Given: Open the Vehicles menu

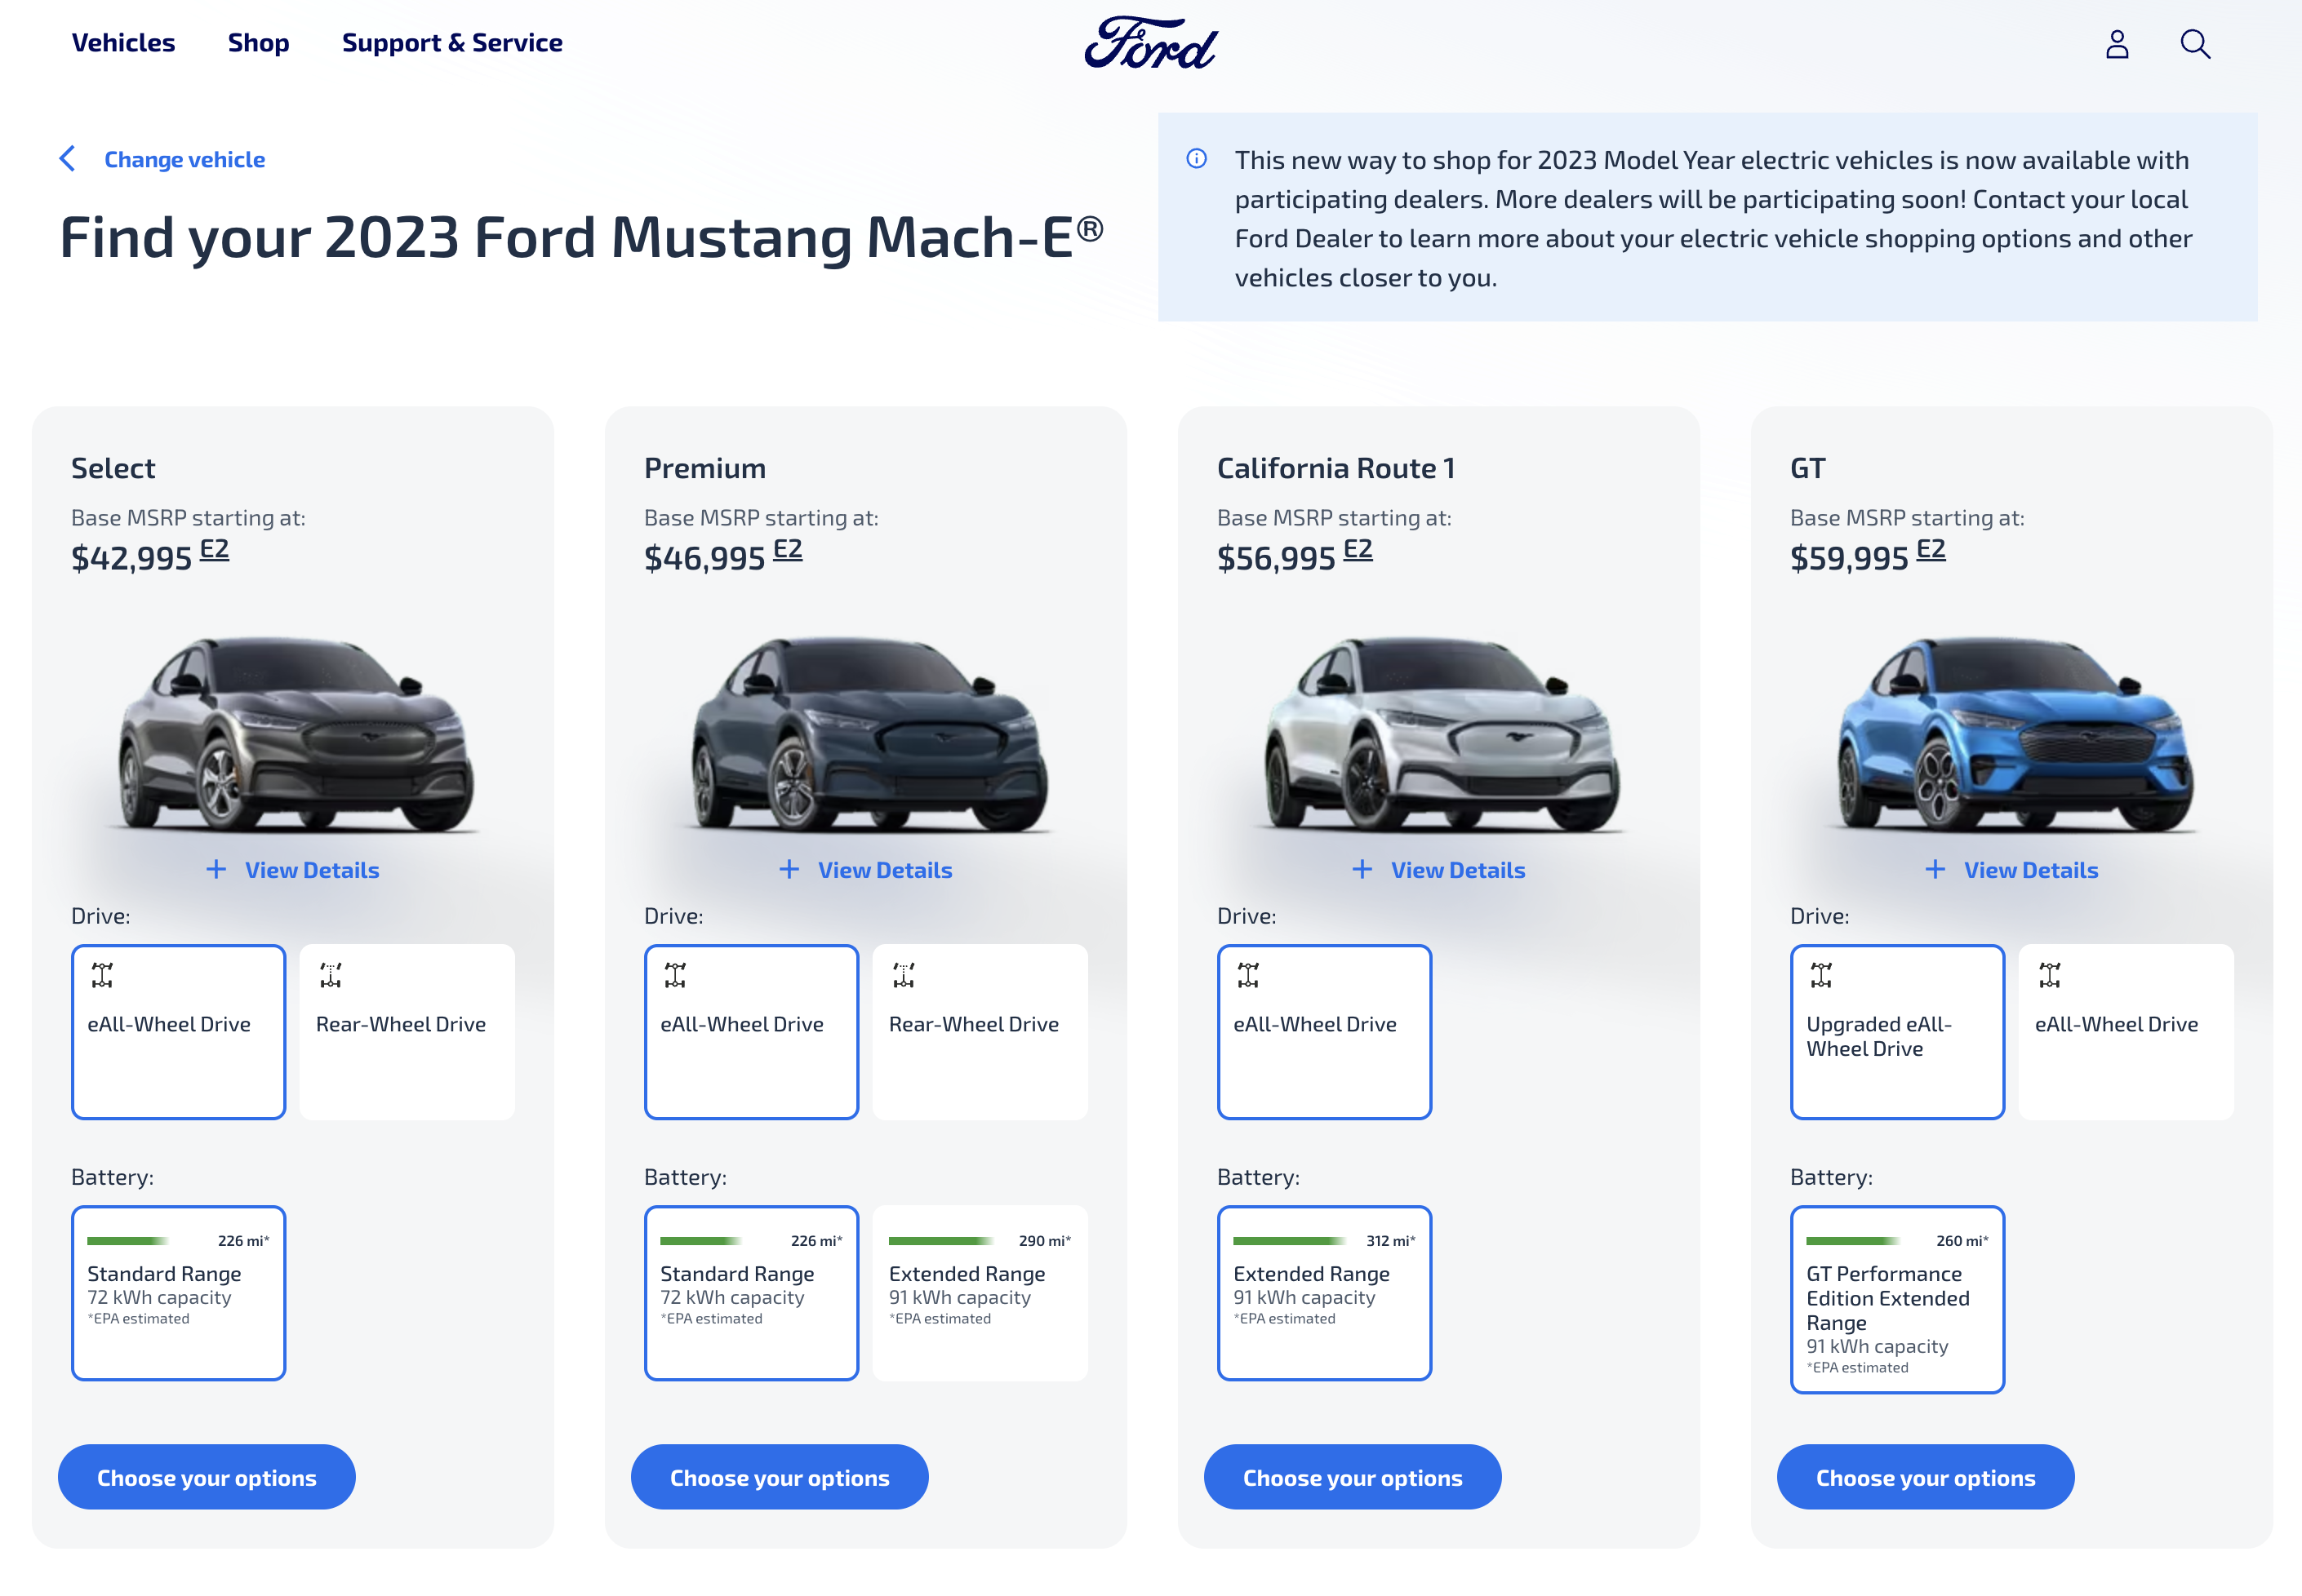Looking at the screenshot, I should point(123,43).
